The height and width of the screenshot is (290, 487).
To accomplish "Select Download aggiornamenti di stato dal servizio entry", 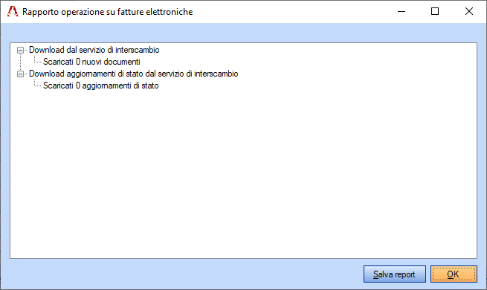I will point(134,74).
